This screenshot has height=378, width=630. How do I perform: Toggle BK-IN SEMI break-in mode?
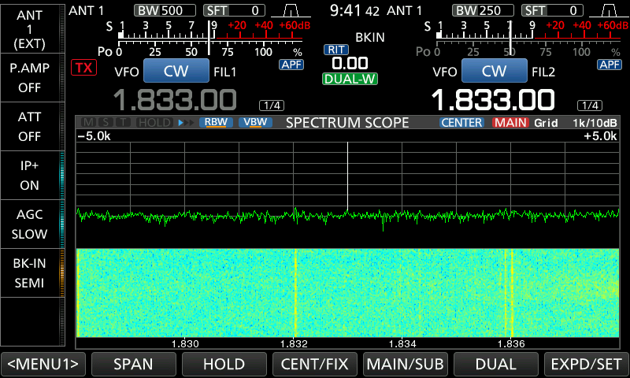(30, 273)
